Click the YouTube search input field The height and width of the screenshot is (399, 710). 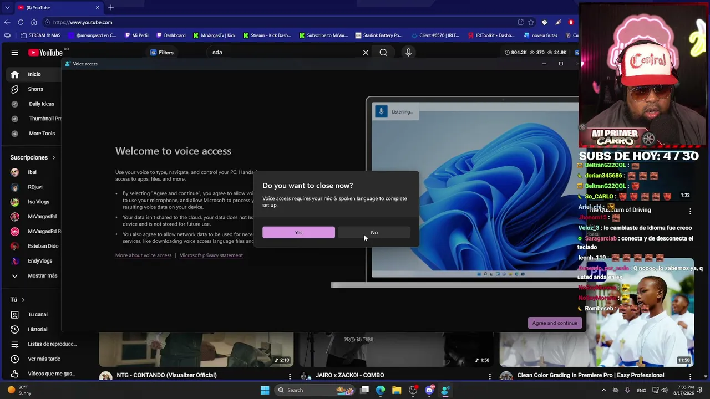(283, 53)
